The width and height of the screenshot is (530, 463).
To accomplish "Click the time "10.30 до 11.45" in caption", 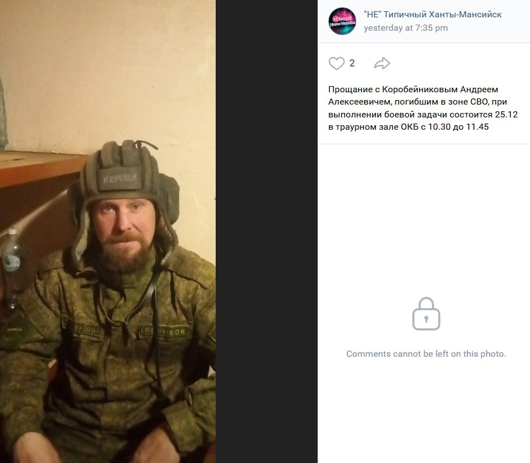I will click(458, 127).
